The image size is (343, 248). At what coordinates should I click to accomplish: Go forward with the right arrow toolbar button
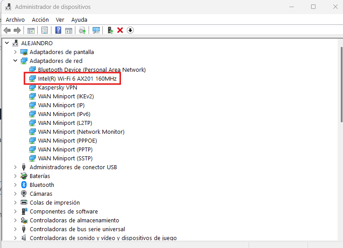[17, 30]
